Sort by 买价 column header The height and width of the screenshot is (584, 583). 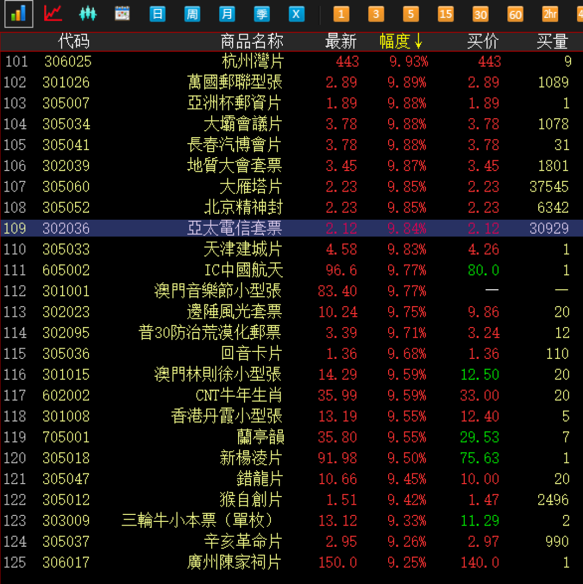coord(483,41)
